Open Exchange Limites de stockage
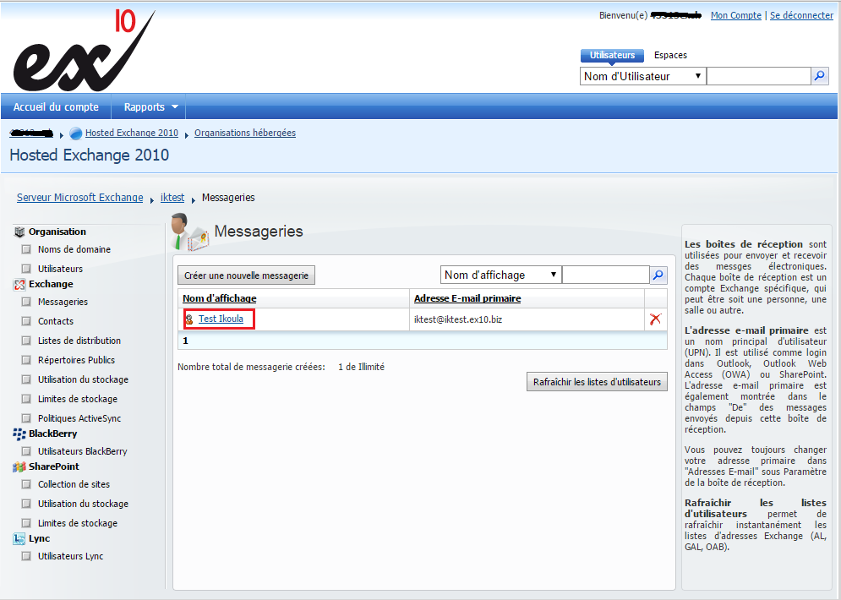 pos(78,399)
